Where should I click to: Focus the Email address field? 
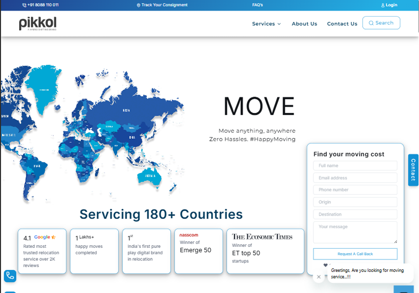[355, 177]
